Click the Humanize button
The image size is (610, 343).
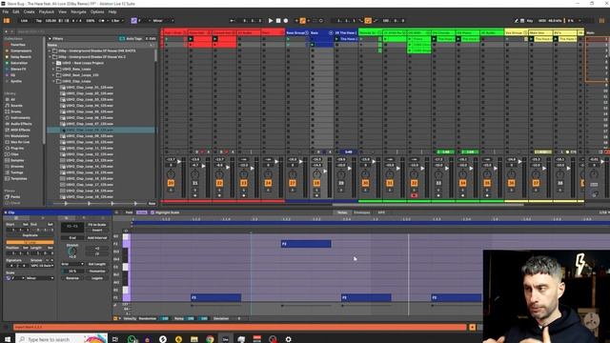point(97,271)
